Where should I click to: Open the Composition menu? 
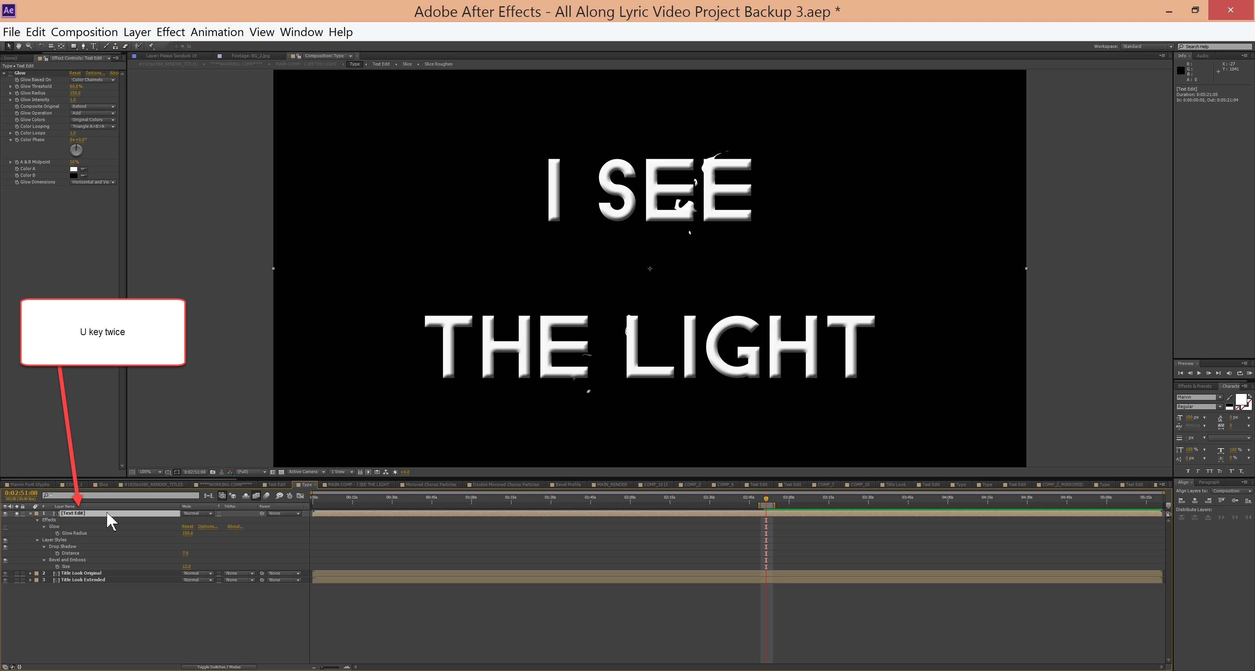tap(84, 32)
